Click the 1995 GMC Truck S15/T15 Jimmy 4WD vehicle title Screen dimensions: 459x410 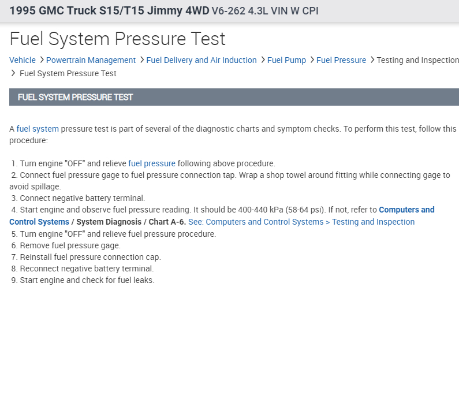(x=110, y=11)
